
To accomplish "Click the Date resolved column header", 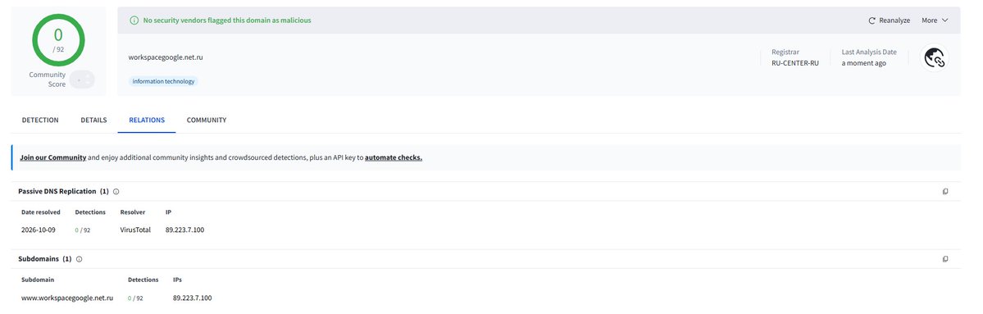I will pos(41,212).
